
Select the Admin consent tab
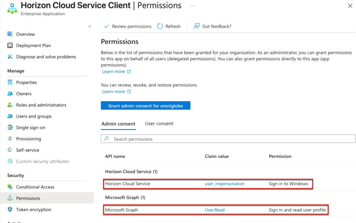point(118,124)
